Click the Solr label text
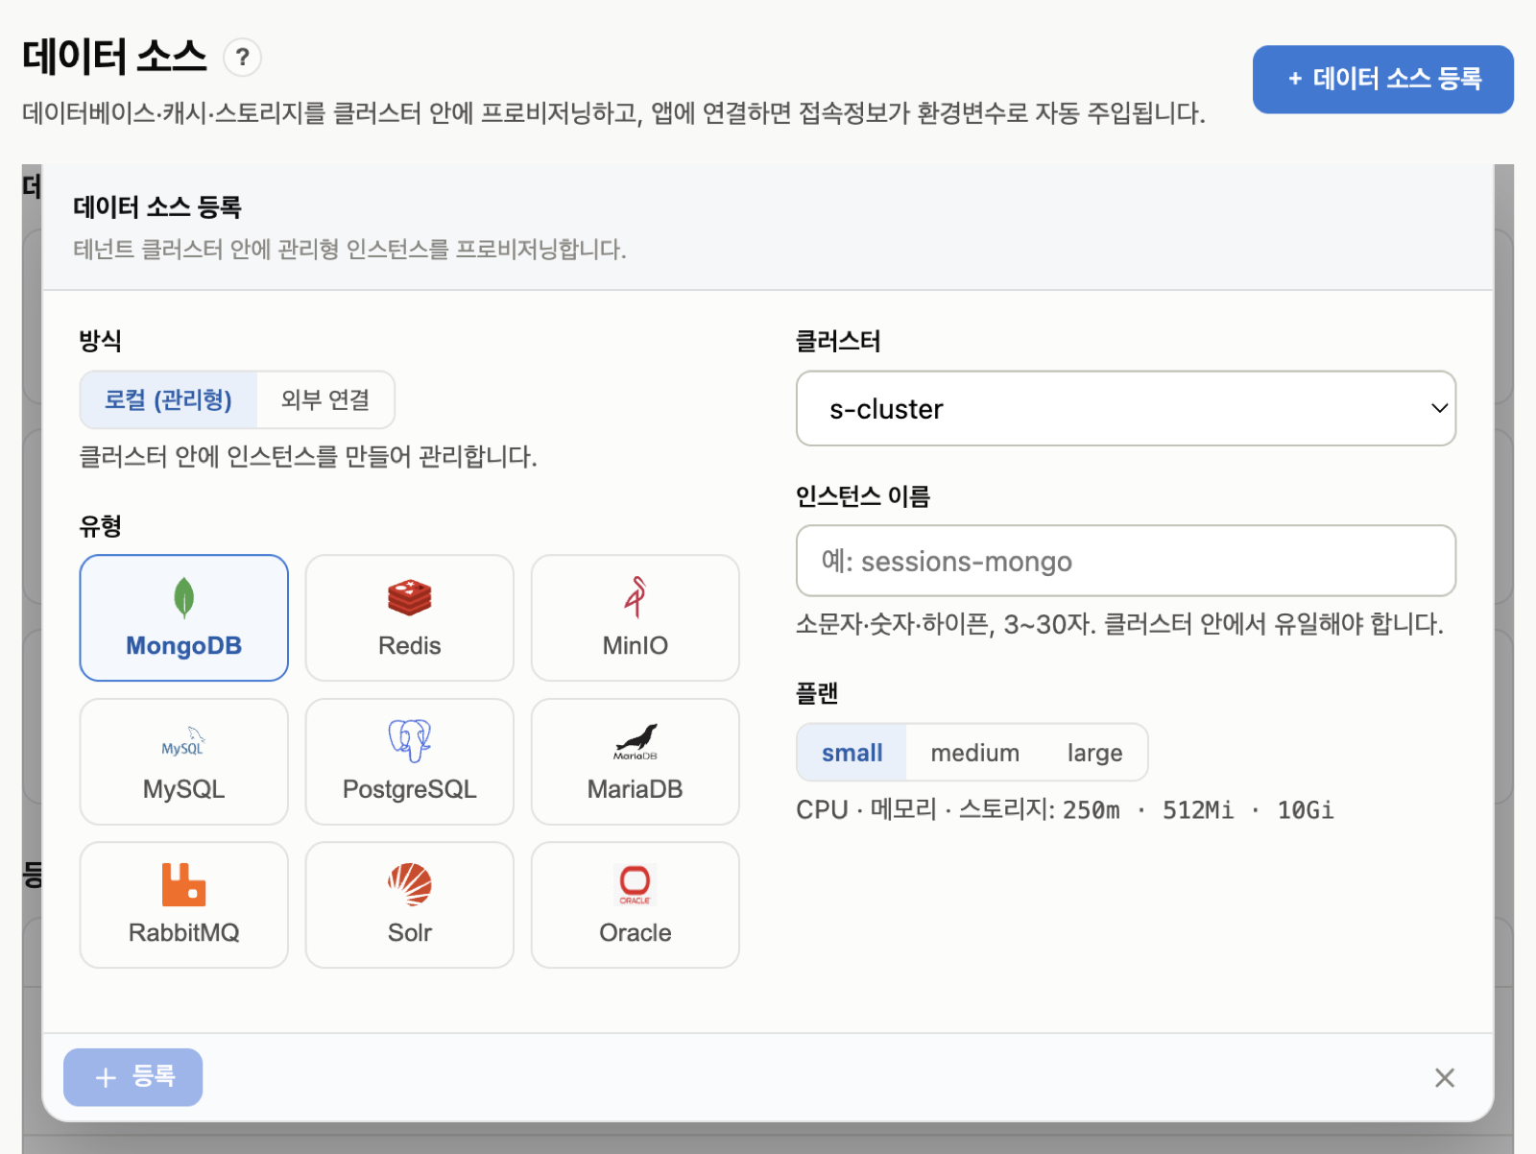1536x1154 pixels. click(410, 932)
